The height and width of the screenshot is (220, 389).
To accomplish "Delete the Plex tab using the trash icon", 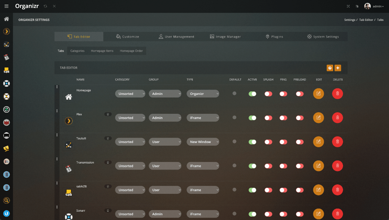I will click(337, 118).
